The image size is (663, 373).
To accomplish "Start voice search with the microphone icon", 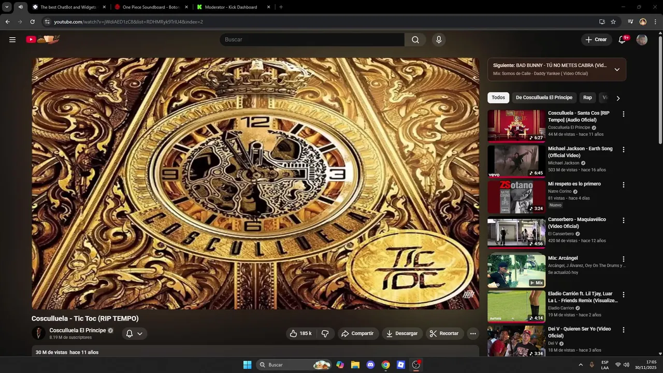I will pos(439,40).
